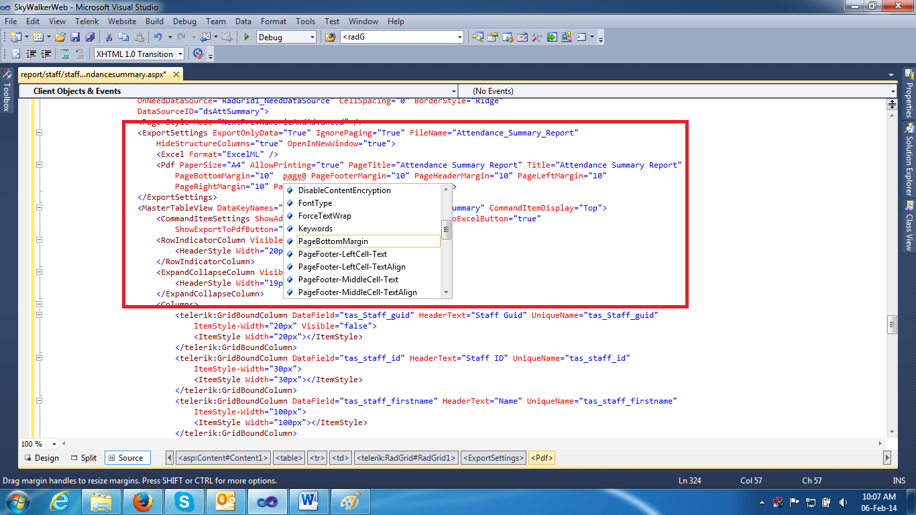Click the New Project toolbar icon
Screen dimensions: 916x515
pyautogui.click(x=15, y=37)
